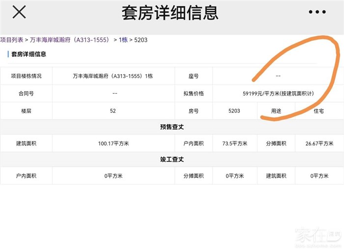Tap the 竣工查丈 section header
Viewport: 344px width, 249px height.
[172, 160]
